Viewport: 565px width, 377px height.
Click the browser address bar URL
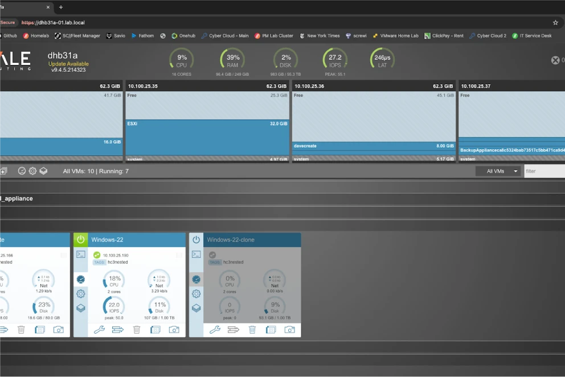(x=53, y=22)
